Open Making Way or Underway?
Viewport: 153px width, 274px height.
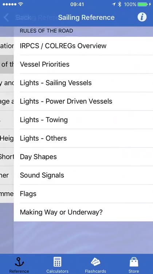(x=83, y=212)
